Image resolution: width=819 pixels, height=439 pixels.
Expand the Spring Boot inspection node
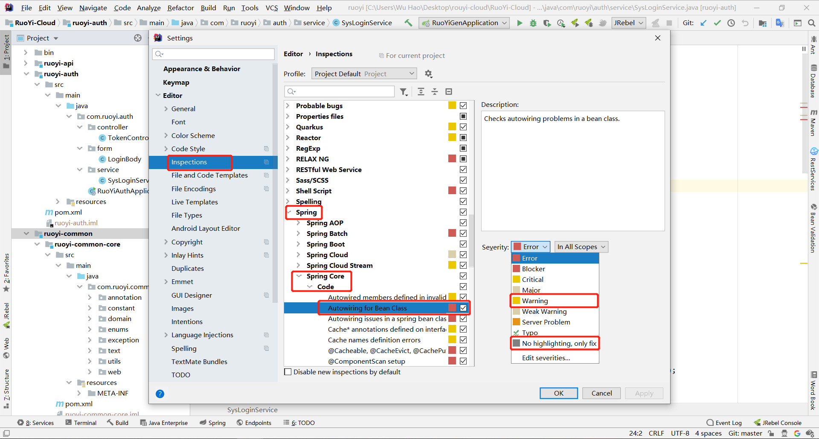[x=299, y=244]
